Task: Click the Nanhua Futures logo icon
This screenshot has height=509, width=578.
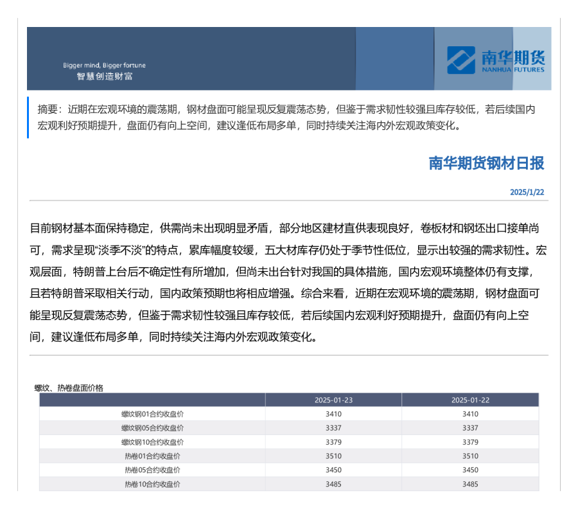Action: click(462, 60)
